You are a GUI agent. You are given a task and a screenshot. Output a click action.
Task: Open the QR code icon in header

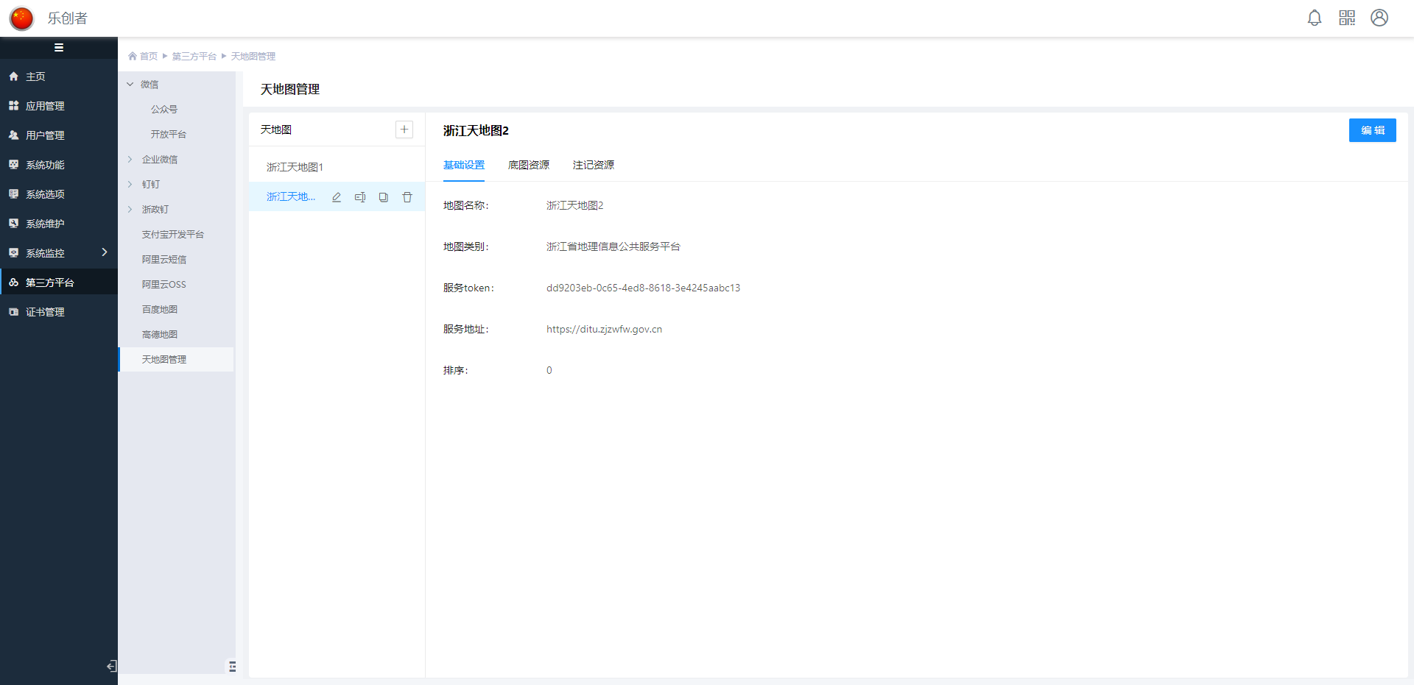point(1346,18)
